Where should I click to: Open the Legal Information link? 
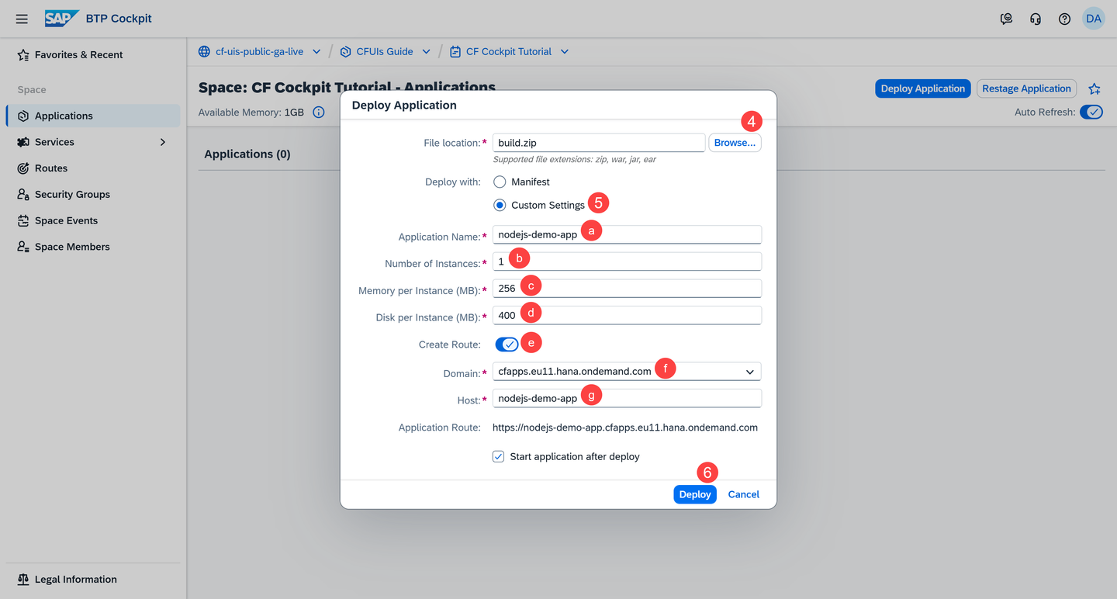click(x=76, y=580)
